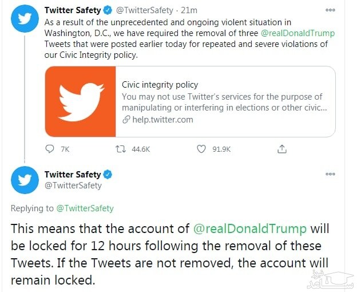Viewport: 357px width, 292px height.
Task: Like the tweet with 91.9K likes
Action: coord(201,149)
